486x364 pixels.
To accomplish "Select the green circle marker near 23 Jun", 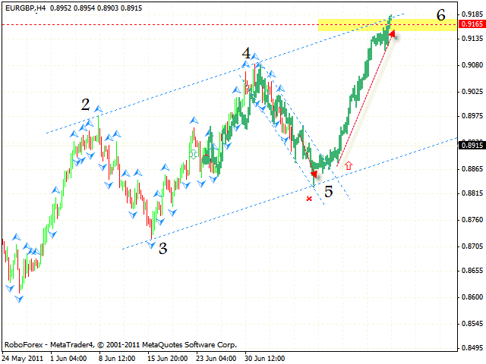I will (x=206, y=159).
